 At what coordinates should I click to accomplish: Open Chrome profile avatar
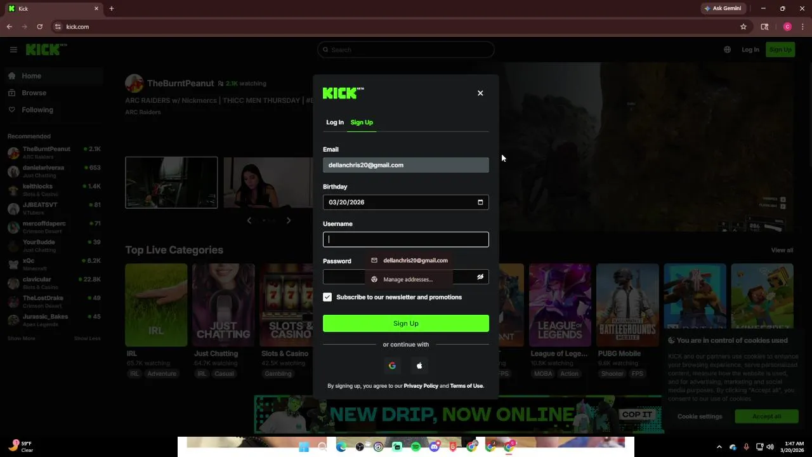(x=787, y=27)
